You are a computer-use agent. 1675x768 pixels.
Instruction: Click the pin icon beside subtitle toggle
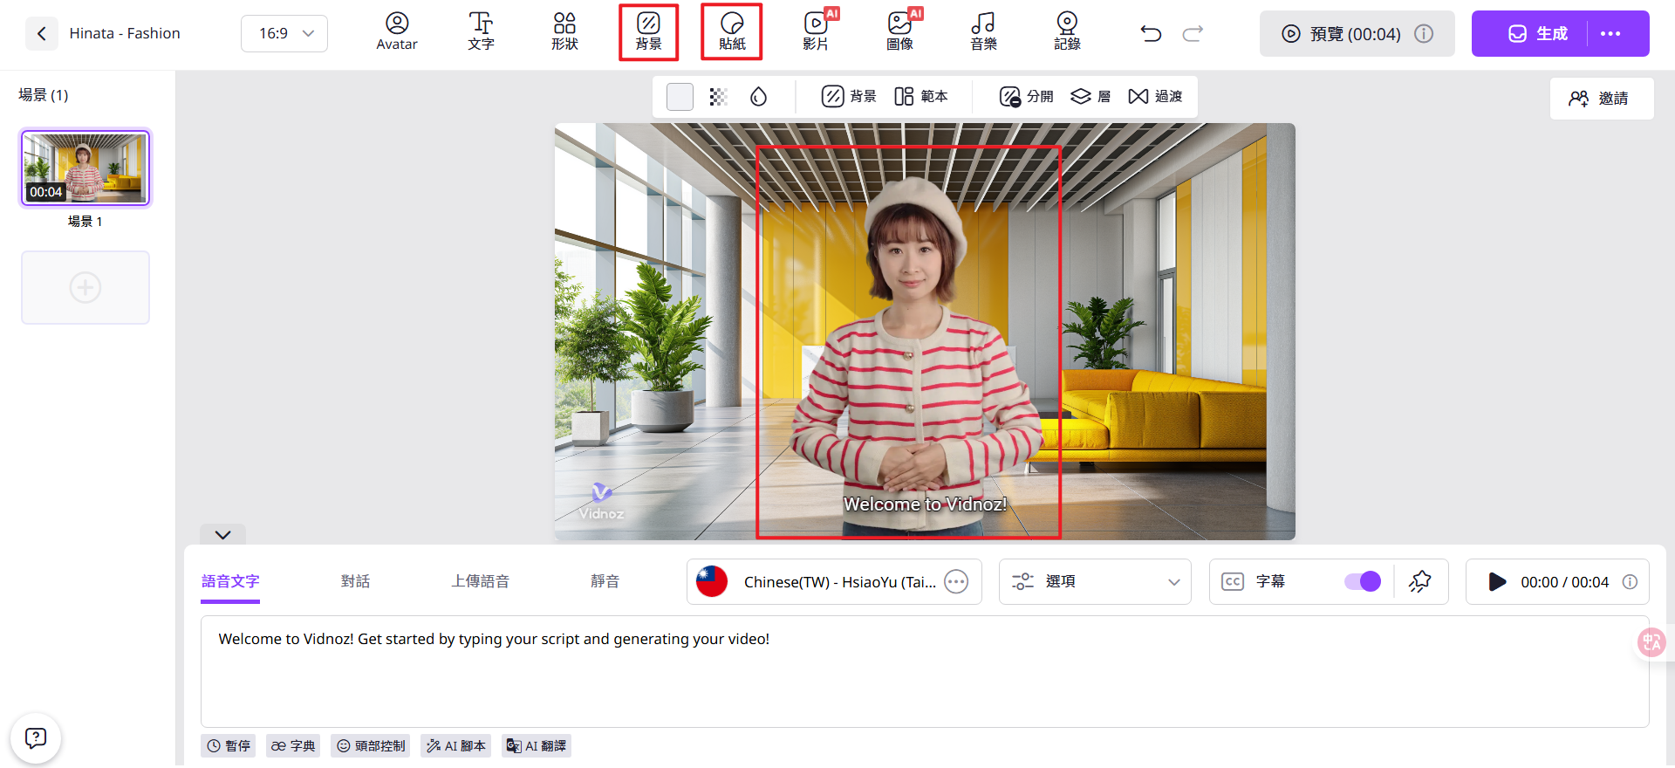[x=1420, y=581]
